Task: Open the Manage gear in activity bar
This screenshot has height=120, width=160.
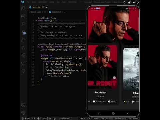Action: point(23,113)
